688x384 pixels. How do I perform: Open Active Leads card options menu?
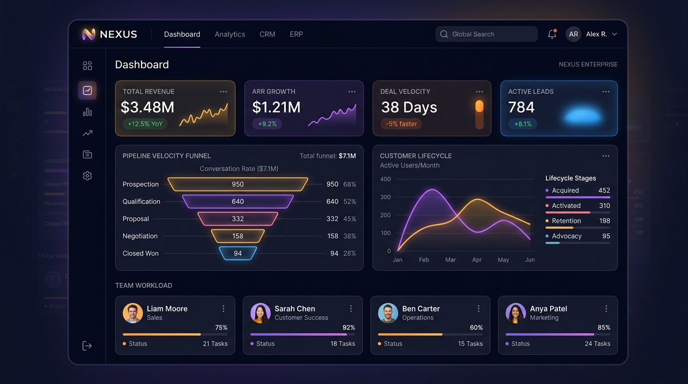[x=606, y=91]
